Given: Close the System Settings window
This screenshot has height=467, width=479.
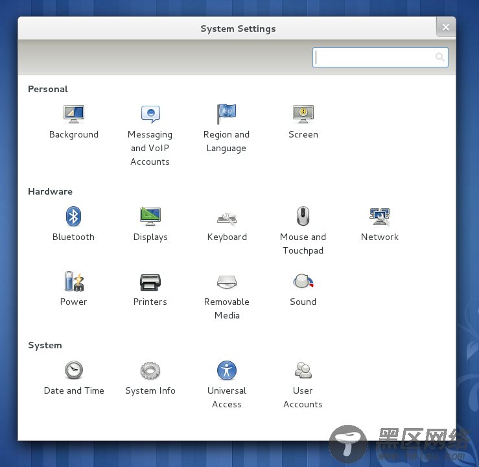Looking at the screenshot, I should (x=446, y=27).
